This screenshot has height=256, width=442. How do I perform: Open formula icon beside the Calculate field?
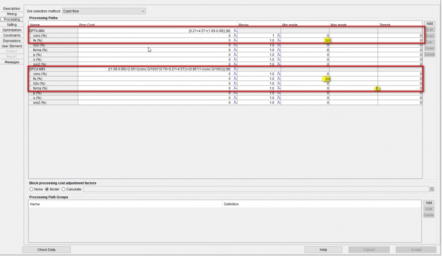click(x=432, y=189)
